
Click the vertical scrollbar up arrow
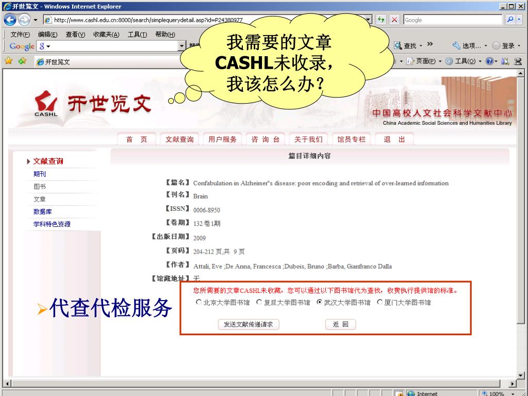pos(521,73)
